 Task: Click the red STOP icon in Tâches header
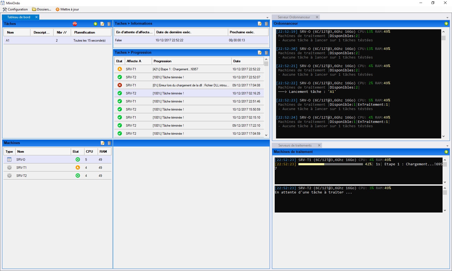click(75, 24)
